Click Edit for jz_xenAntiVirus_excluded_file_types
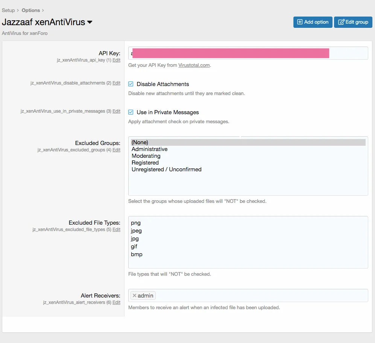 tap(116, 230)
